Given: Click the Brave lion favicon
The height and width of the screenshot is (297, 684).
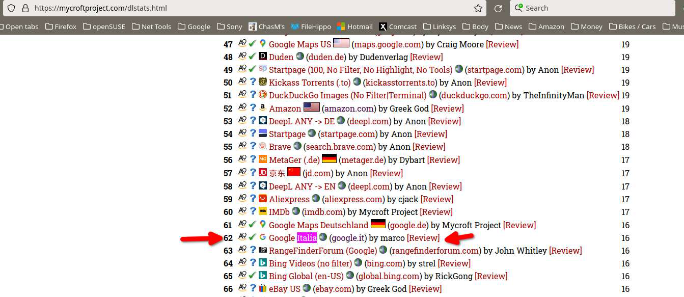Looking at the screenshot, I should coord(263,146).
